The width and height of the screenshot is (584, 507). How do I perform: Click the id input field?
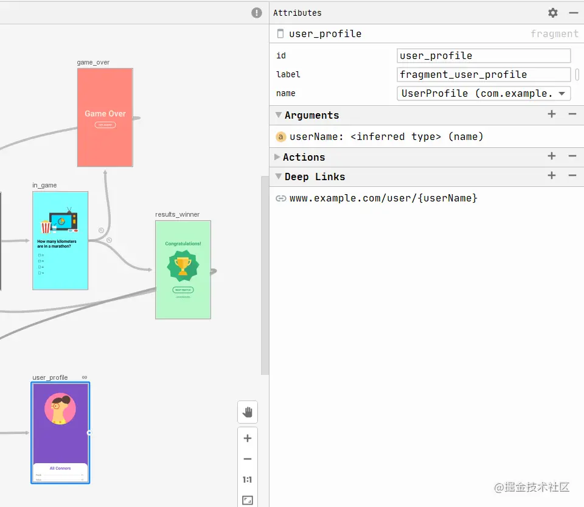pyautogui.click(x=484, y=56)
